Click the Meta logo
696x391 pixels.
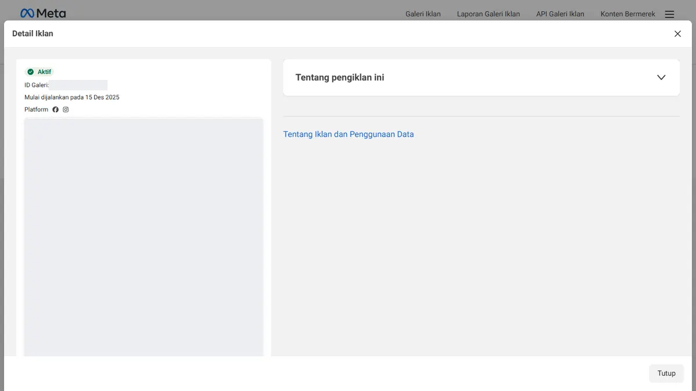click(43, 13)
